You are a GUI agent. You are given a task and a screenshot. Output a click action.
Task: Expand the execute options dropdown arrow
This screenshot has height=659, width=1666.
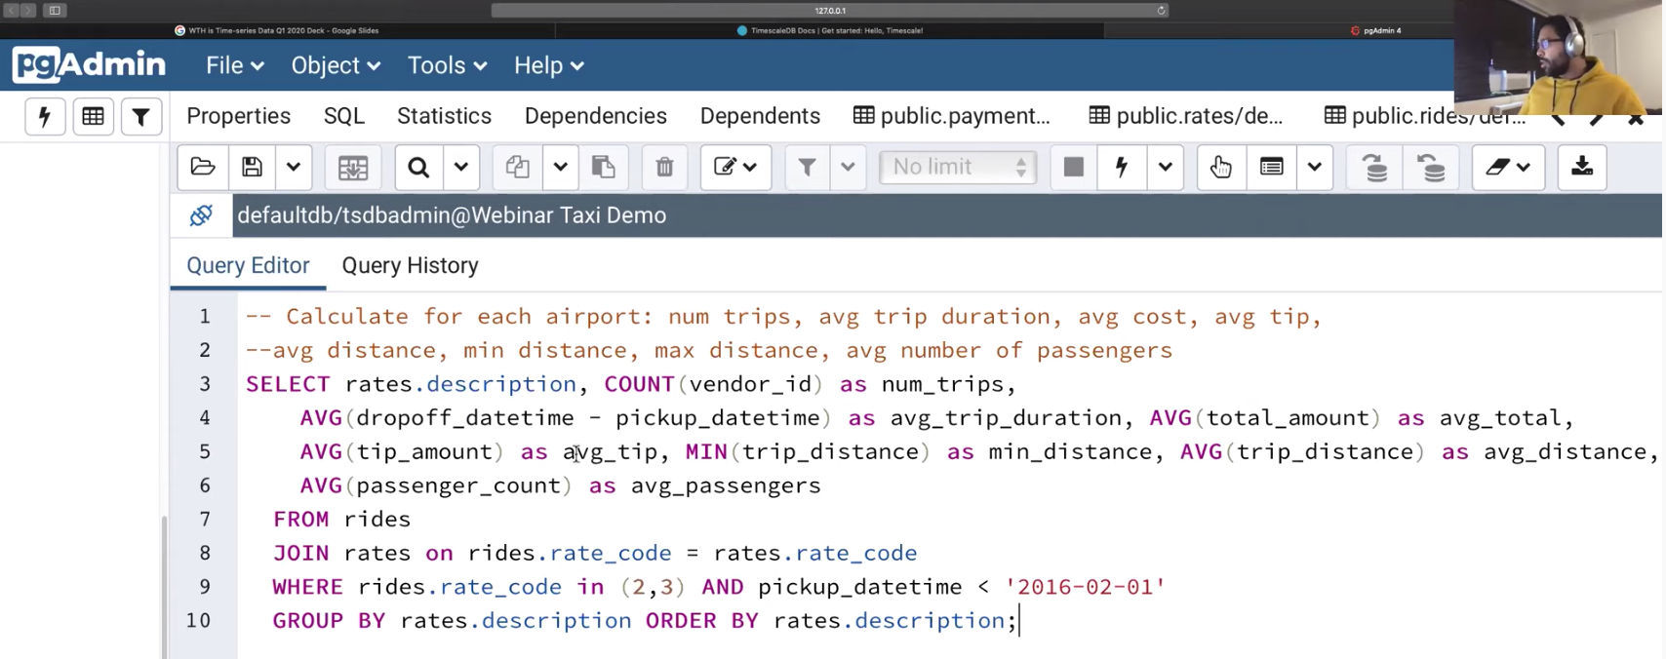coord(1165,167)
